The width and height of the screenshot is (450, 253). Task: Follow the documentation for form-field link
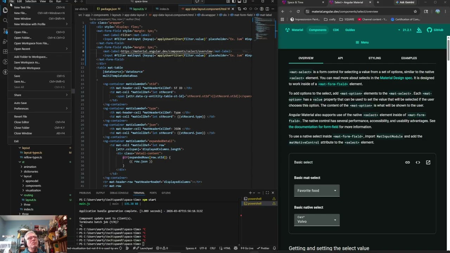point(314,127)
